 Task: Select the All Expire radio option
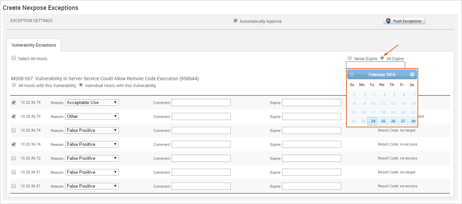(x=382, y=58)
